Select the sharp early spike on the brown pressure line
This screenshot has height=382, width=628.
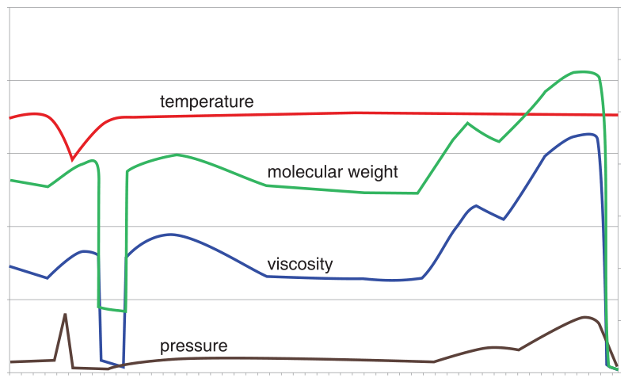65,315
